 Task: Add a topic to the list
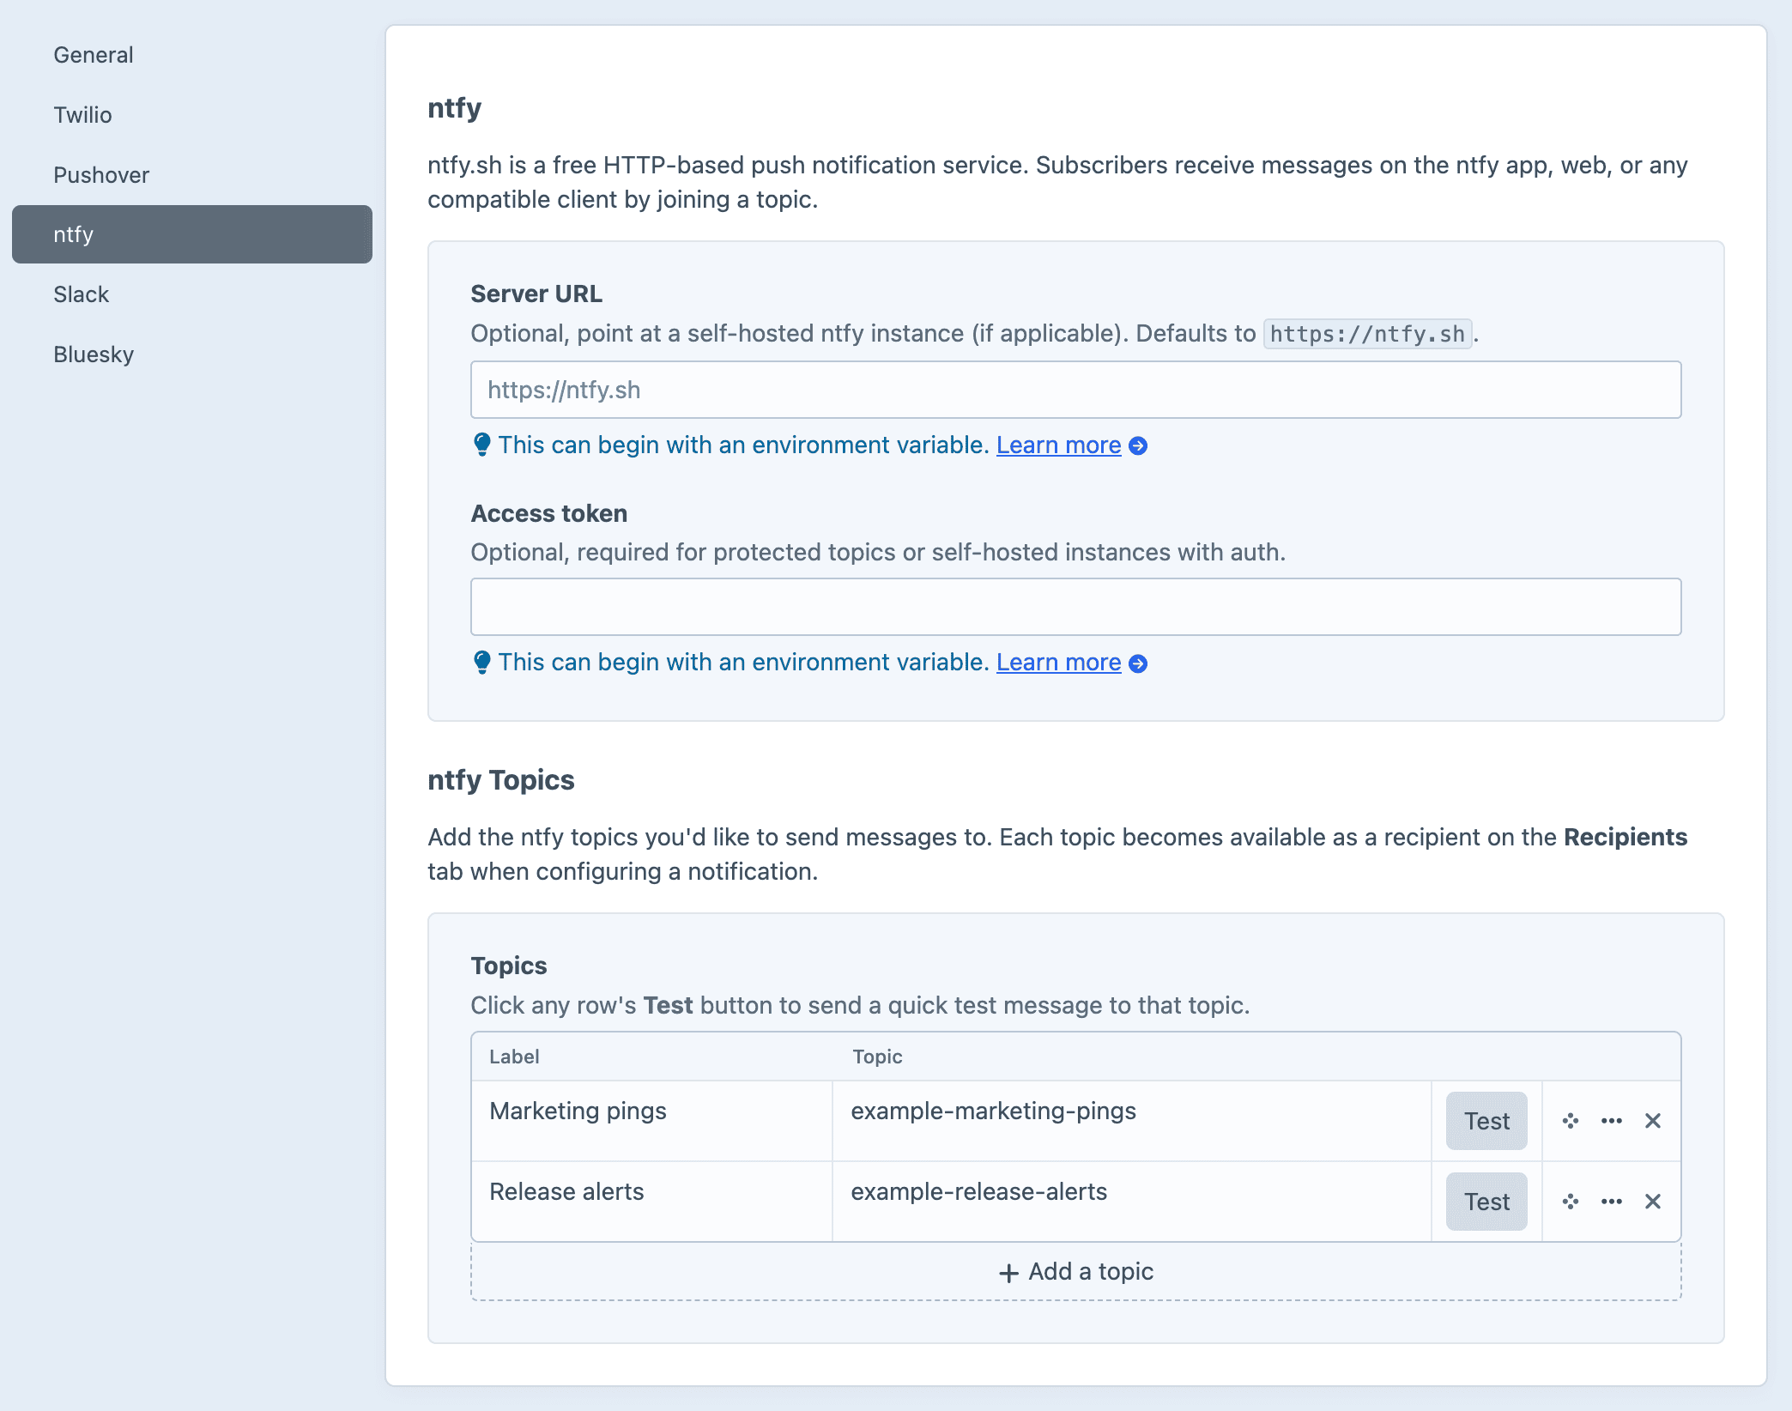[x=1076, y=1272]
